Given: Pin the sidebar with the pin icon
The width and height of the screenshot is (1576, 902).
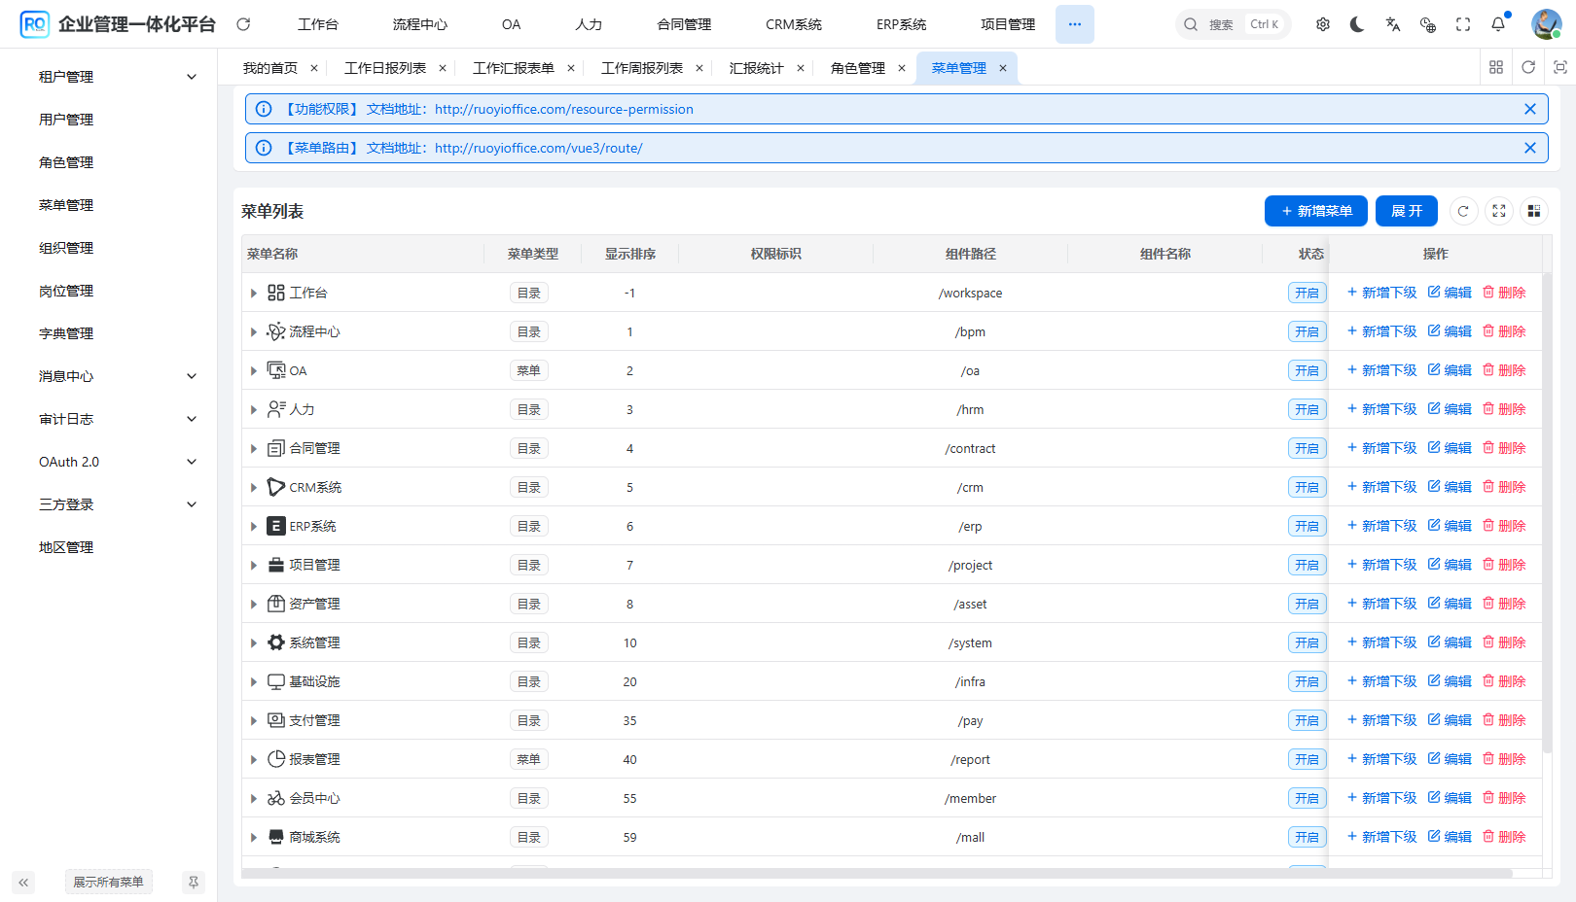Looking at the screenshot, I should 194,882.
